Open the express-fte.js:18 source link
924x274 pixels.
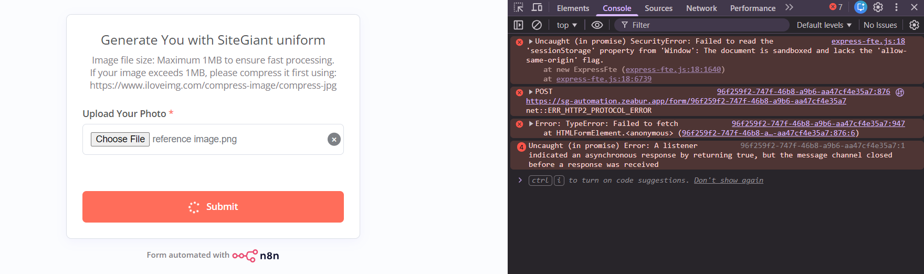(868, 41)
